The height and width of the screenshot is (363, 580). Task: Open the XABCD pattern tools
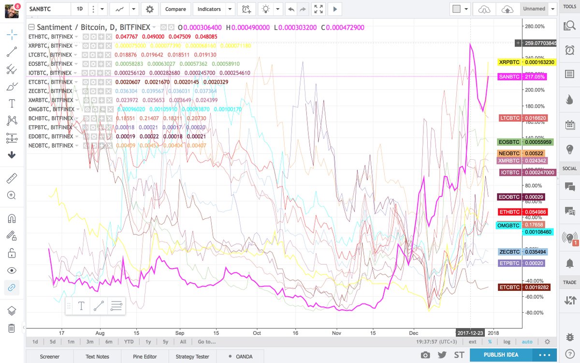(12, 121)
